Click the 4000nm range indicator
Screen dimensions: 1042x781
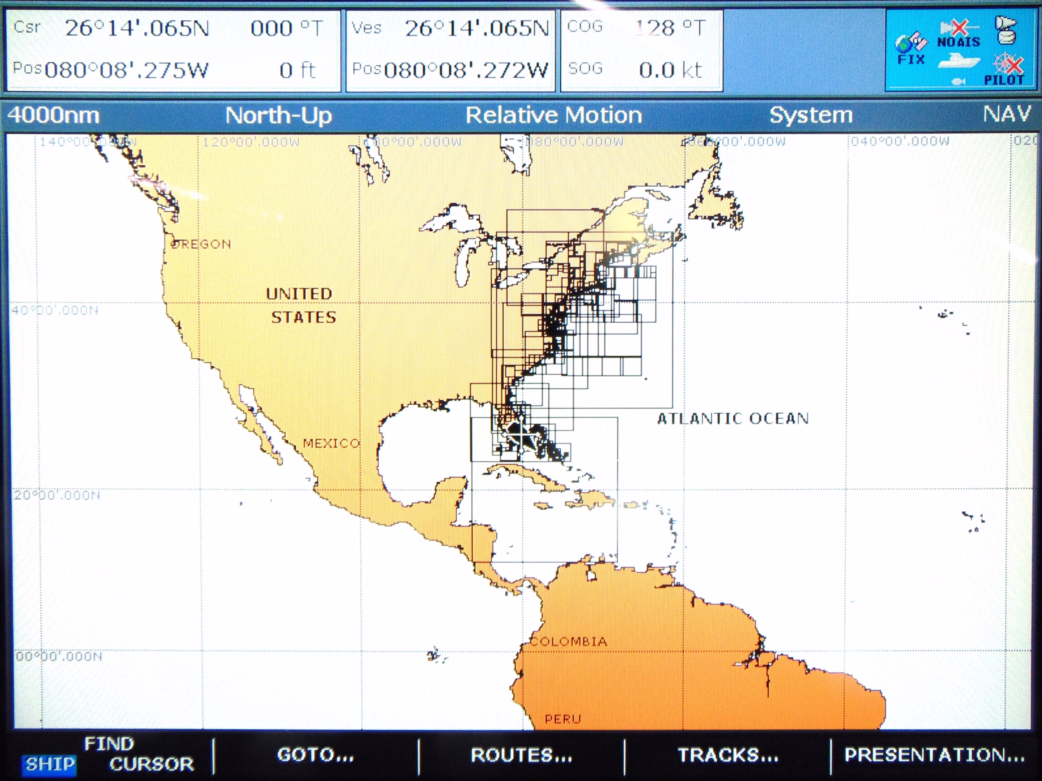pyautogui.click(x=53, y=116)
